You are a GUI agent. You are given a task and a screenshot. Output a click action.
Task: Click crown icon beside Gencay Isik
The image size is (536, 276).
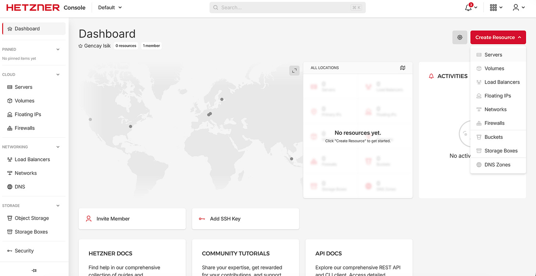pos(81,46)
